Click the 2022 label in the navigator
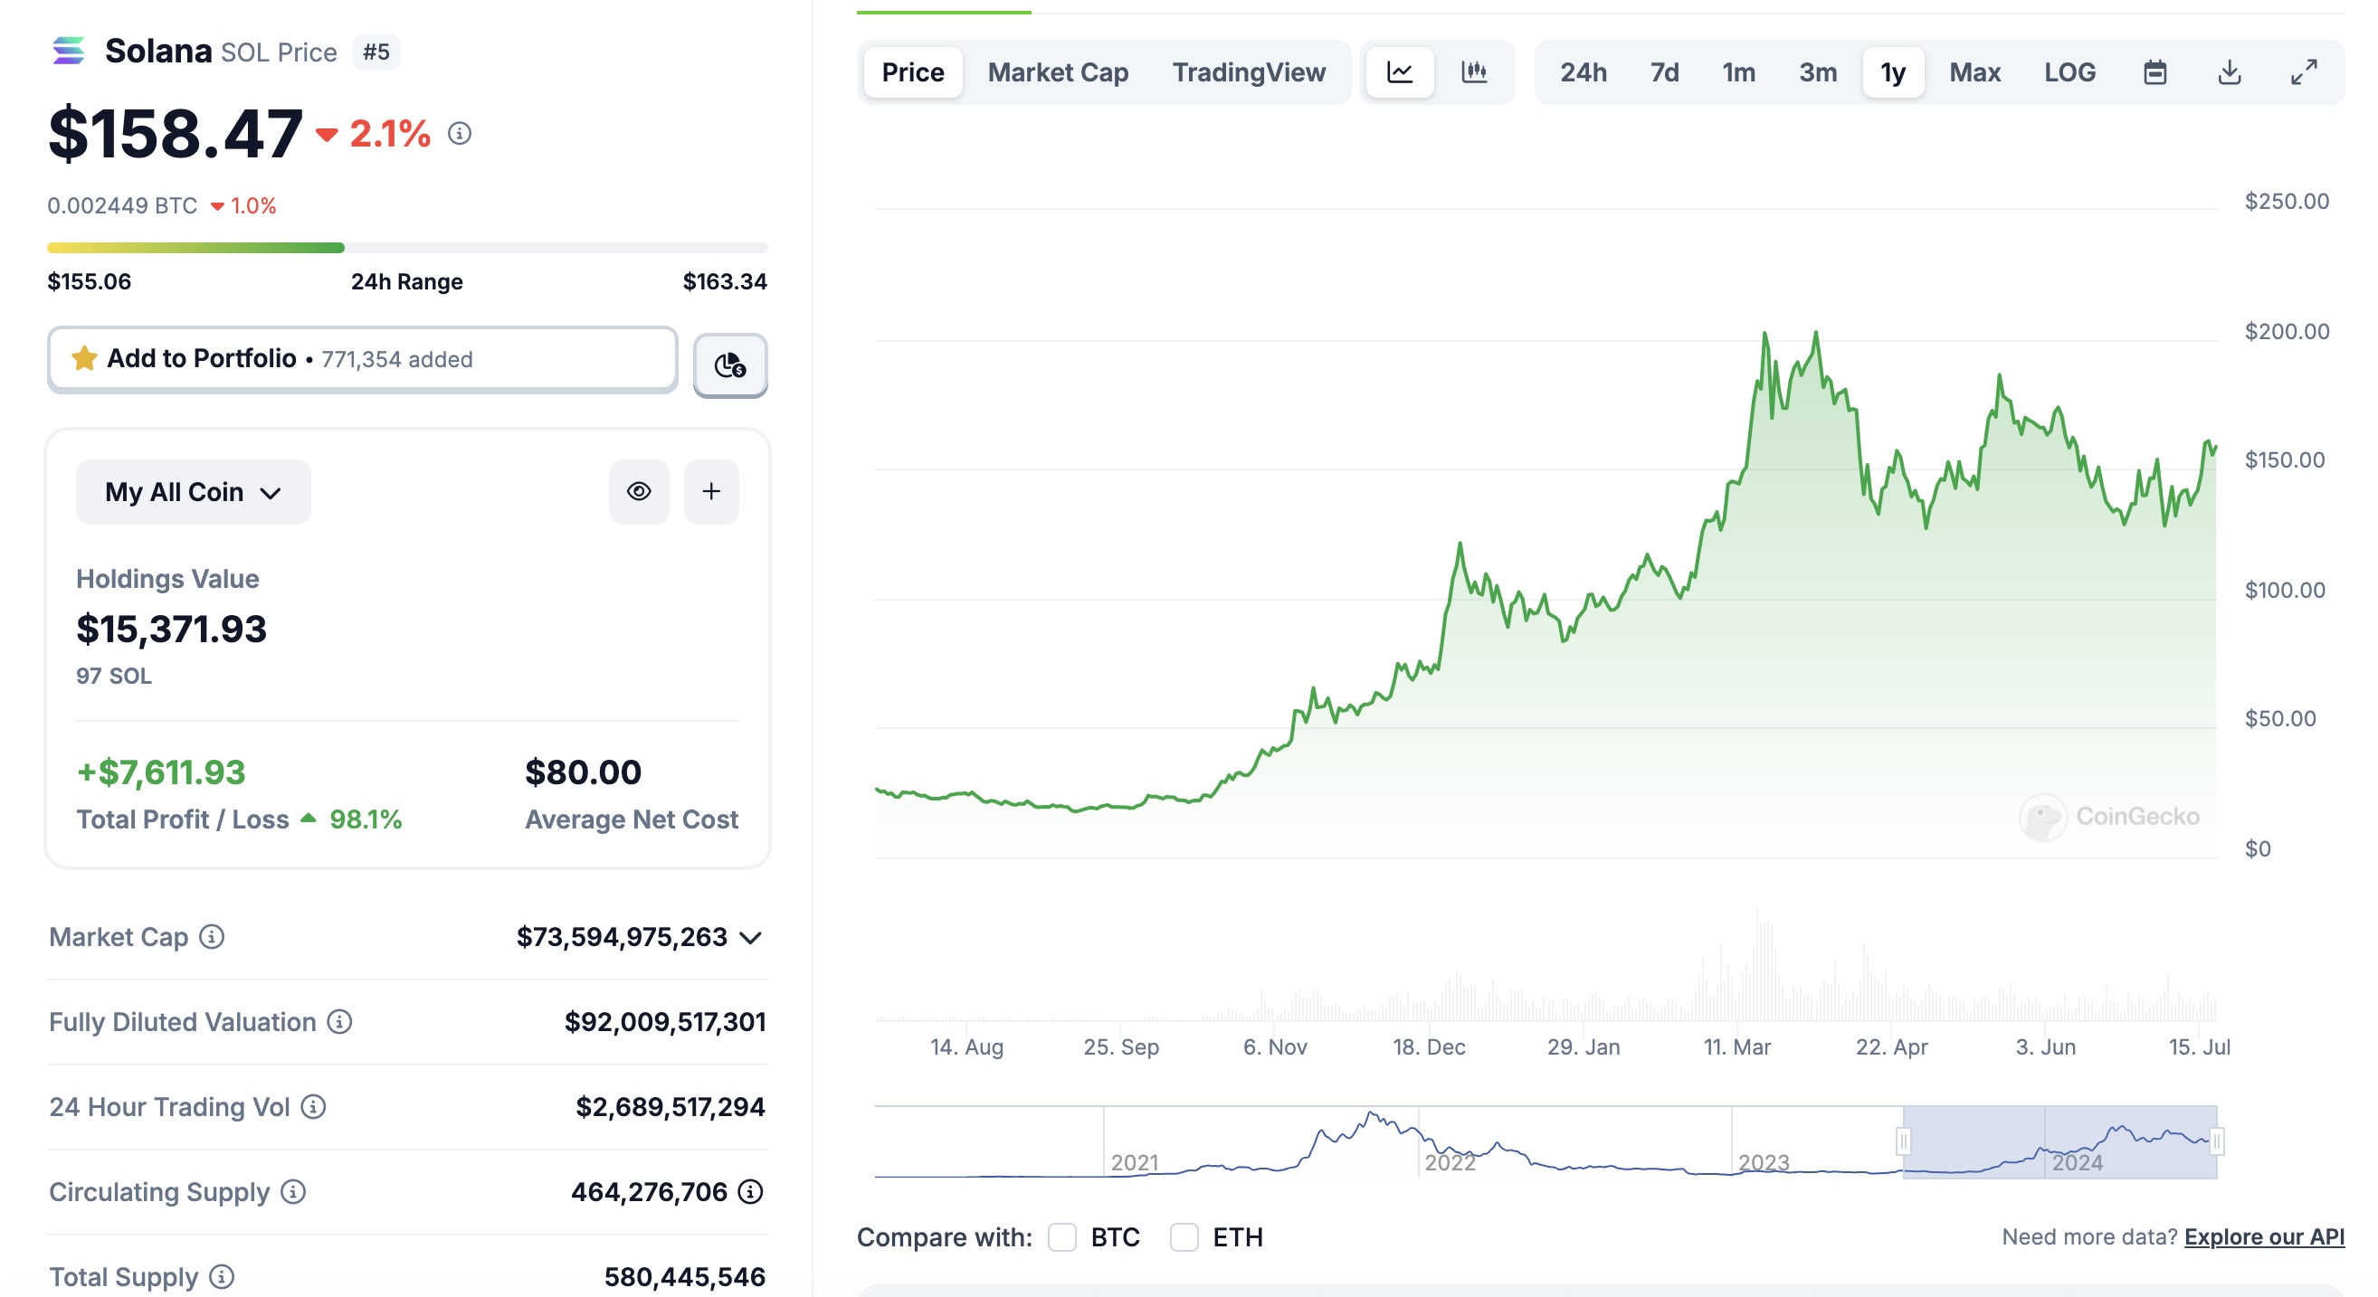The image size is (2378, 1297). pyautogui.click(x=1450, y=1161)
